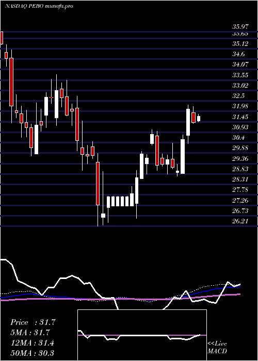Image resolution: width=258 pixels, height=361 pixels.
Task: Click the 26.21 price axis label
Action: point(240,221)
